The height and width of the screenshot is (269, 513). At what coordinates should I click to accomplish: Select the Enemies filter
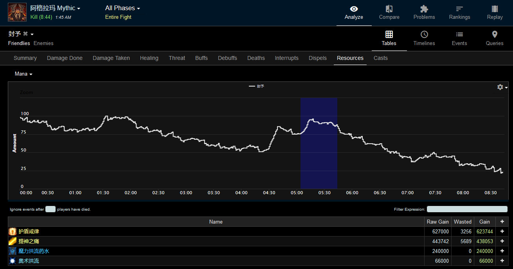[x=43, y=43]
